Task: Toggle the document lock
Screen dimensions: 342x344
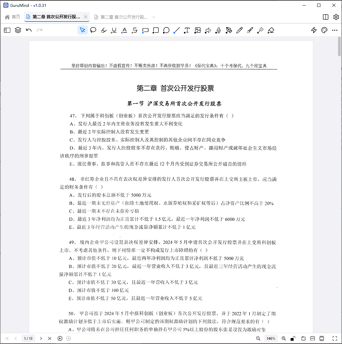Action: point(293,338)
